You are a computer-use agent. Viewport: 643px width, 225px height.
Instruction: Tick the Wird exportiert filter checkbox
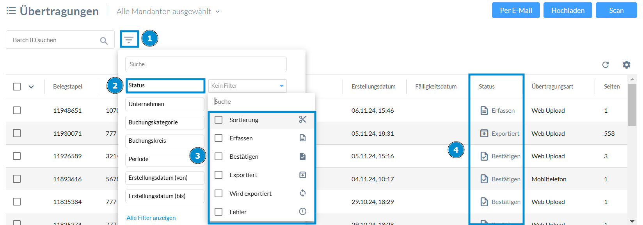pos(218,193)
